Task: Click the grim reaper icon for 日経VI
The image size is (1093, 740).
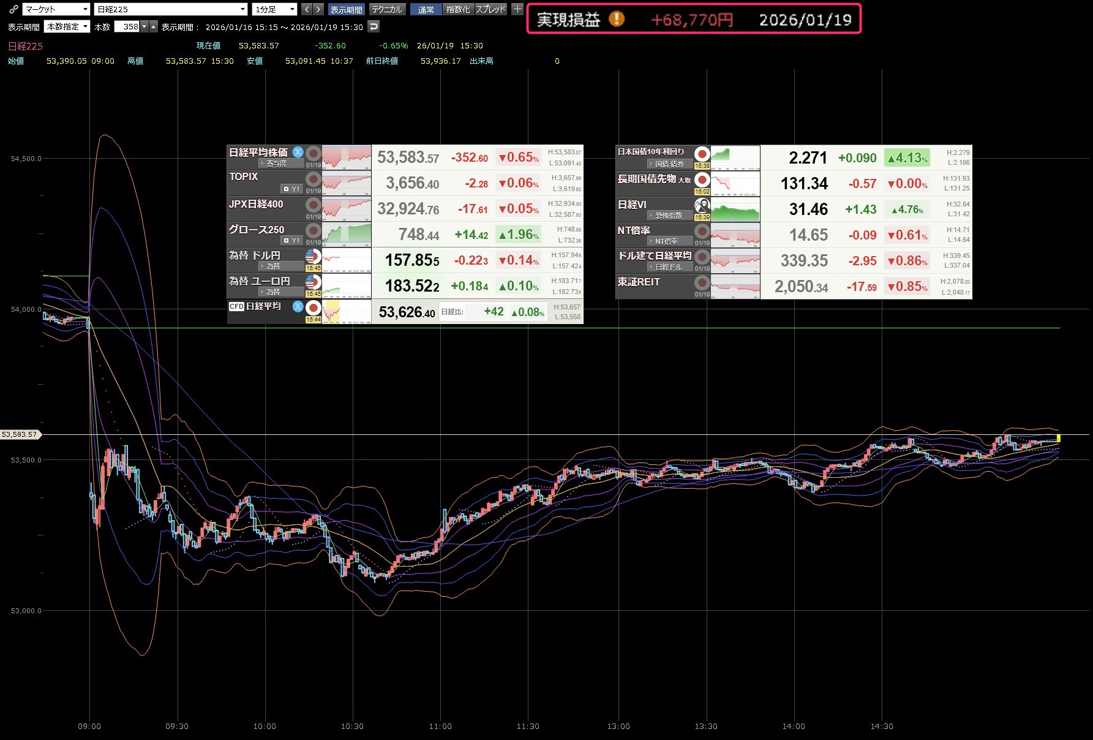Action: (x=702, y=205)
